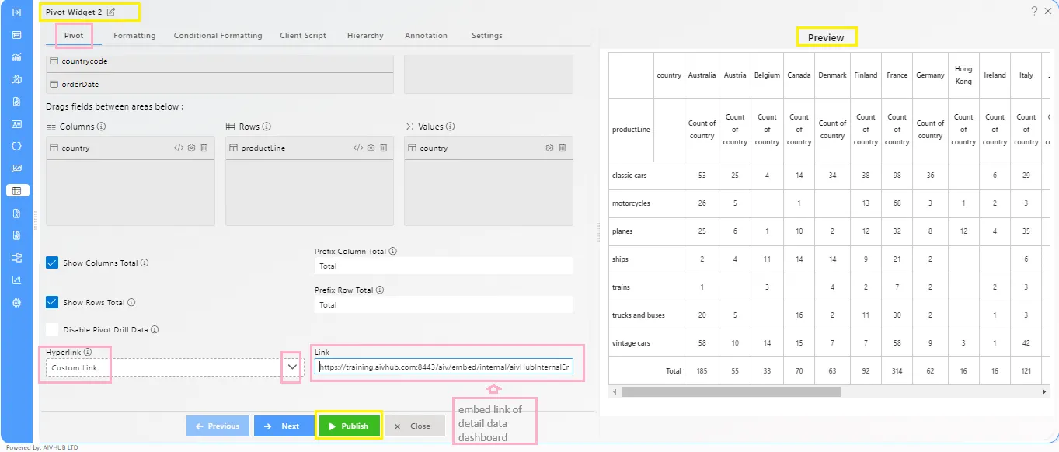
Task: Remove the productLine field from Rows
Action: pos(382,148)
